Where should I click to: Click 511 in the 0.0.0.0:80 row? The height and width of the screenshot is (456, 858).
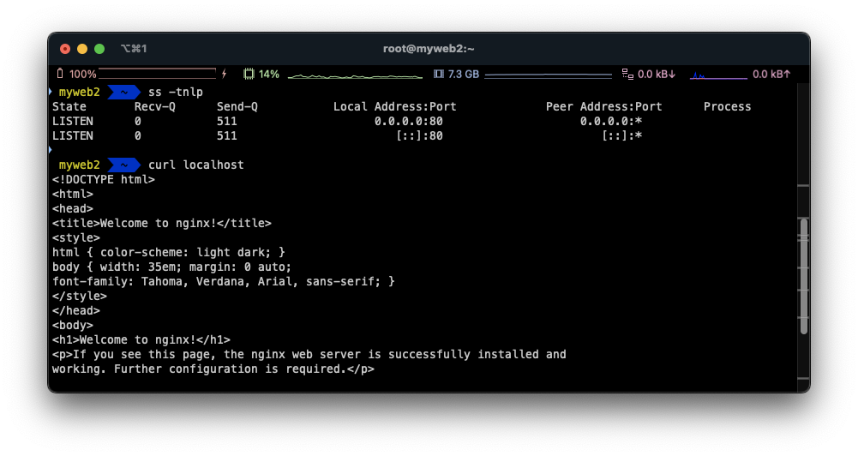coord(226,121)
